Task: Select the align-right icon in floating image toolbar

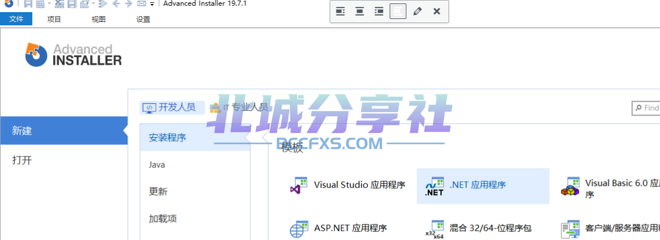Action: pyautogui.click(x=379, y=12)
